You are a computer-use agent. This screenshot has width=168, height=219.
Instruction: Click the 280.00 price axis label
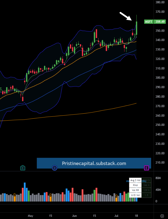point(160,97)
